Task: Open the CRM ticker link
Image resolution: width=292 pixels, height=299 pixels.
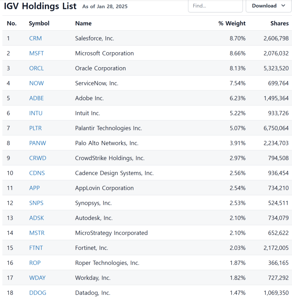Action: click(x=35, y=39)
